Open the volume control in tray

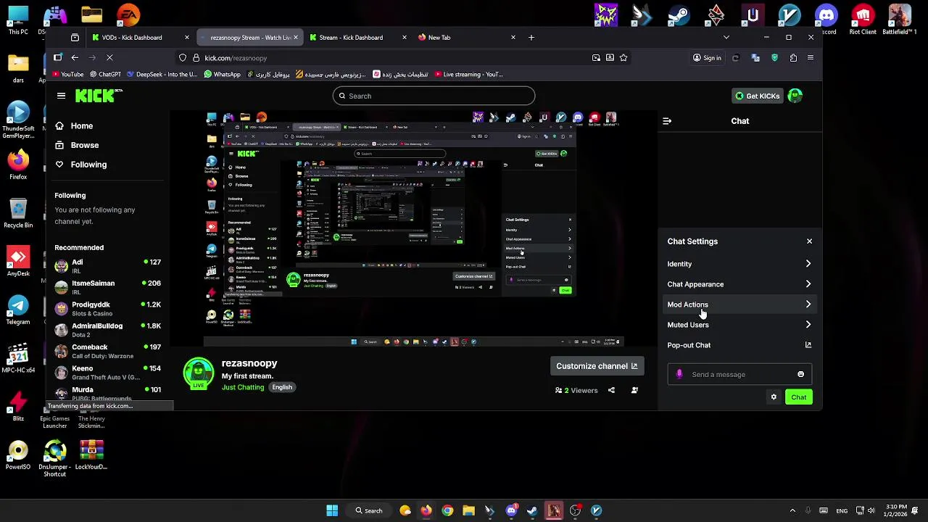871,510
